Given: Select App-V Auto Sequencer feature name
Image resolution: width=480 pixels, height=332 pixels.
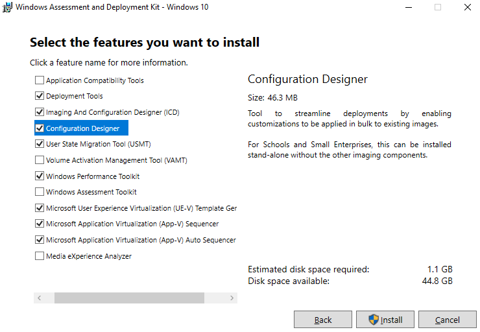Looking at the screenshot, I should [x=140, y=240].
